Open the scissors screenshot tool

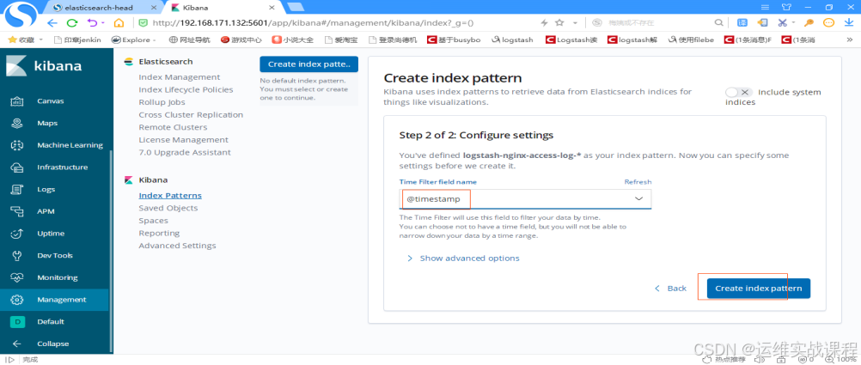pos(782,23)
